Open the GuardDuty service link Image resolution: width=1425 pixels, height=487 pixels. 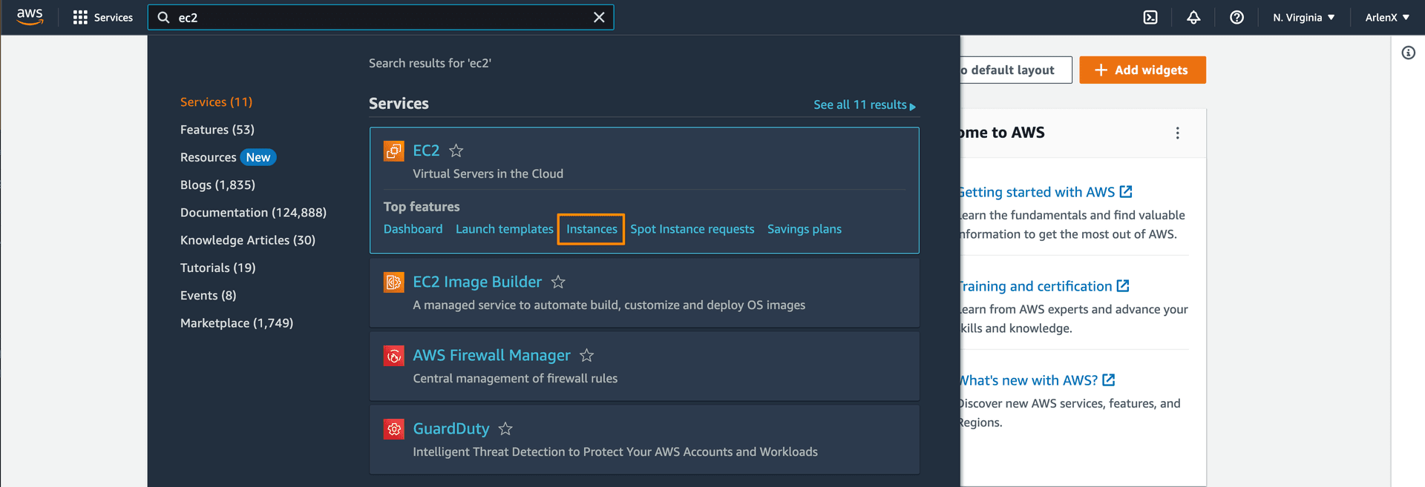(x=451, y=428)
